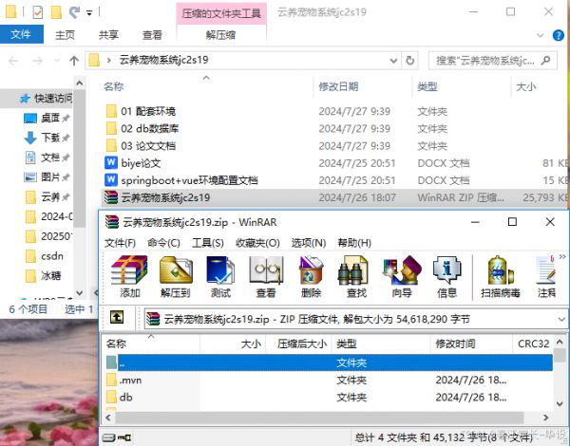Open the 解压缩 ribbon tab
This screenshot has height=446, width=570.
pyautogui.click(x=221, y=35)
